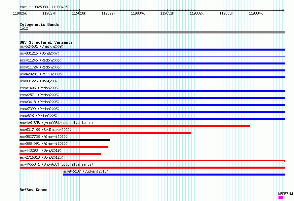This screenshot has width=294, height=201.
Task: Click the red bar for nsv6317466
Action: [105, 133]
